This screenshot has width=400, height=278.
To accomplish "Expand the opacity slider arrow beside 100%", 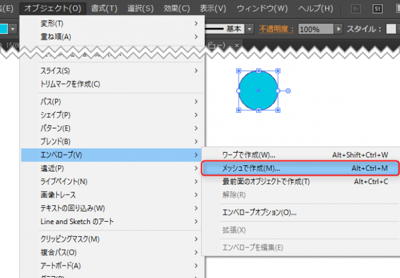I will (339, 29).
